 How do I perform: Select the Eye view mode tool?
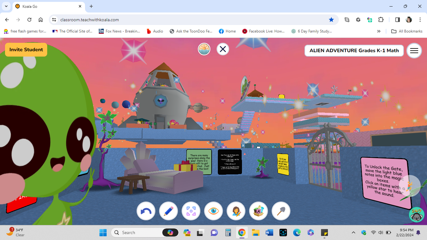[213, 211]
